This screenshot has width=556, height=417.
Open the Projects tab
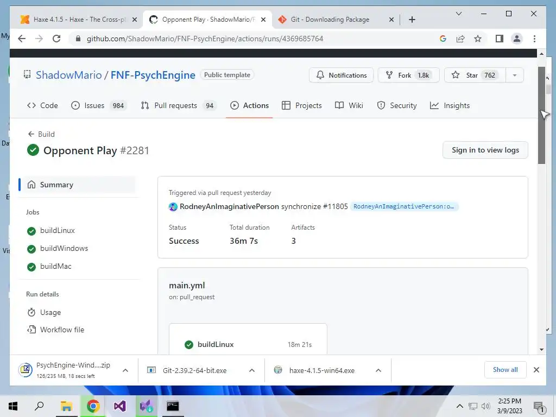302,105
